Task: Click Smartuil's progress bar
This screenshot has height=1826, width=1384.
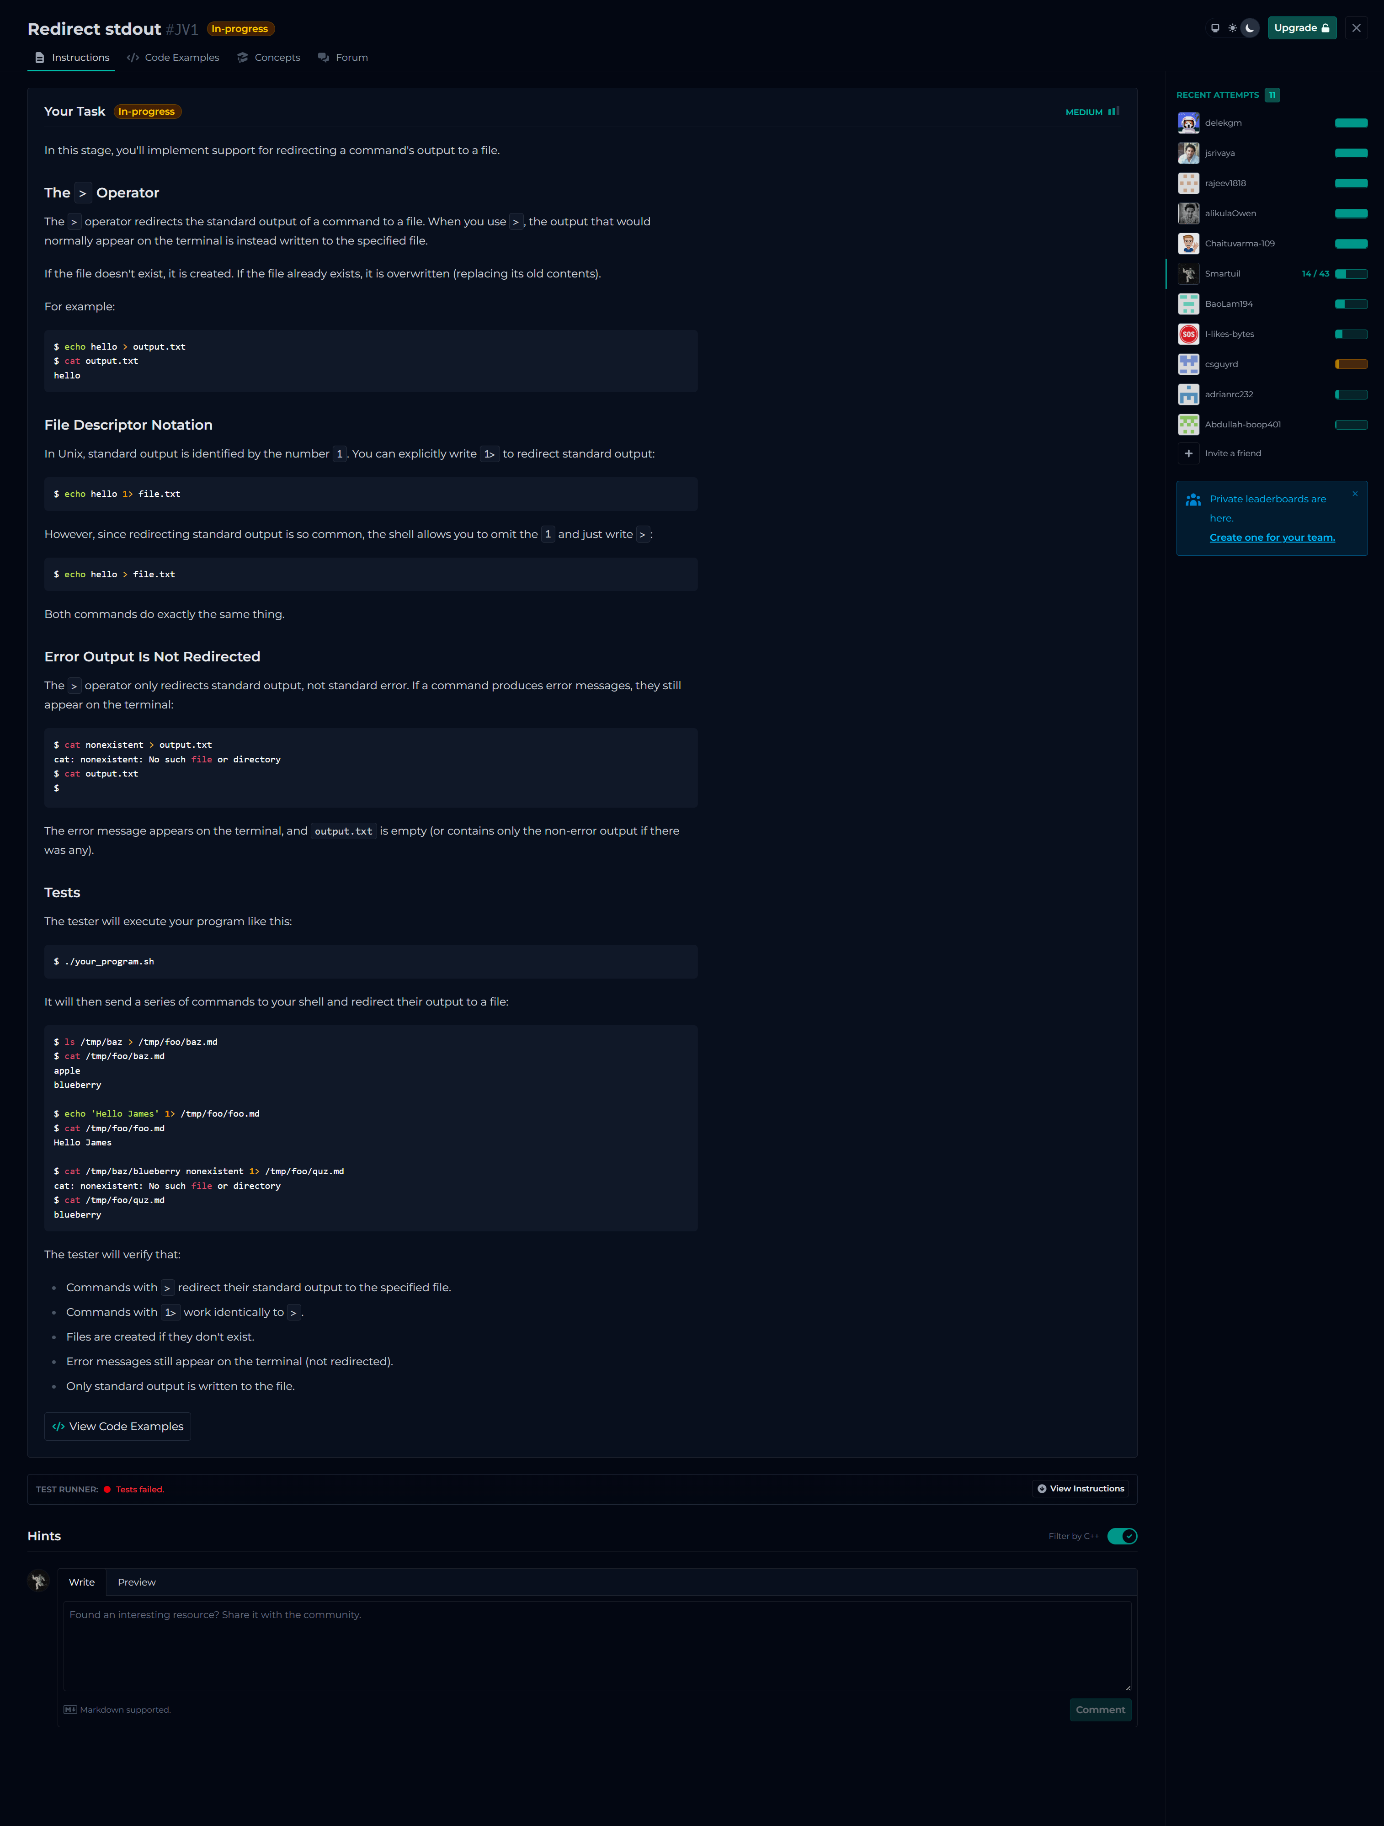Action: (x=1351, y=274)
